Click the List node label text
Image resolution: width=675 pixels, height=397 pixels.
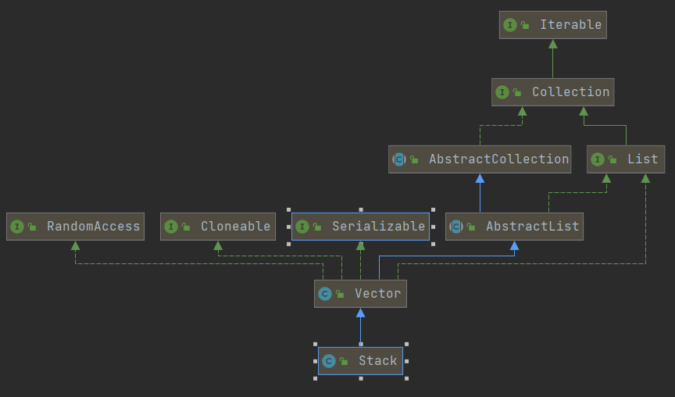pyautogui.click(x=642, y=159)
